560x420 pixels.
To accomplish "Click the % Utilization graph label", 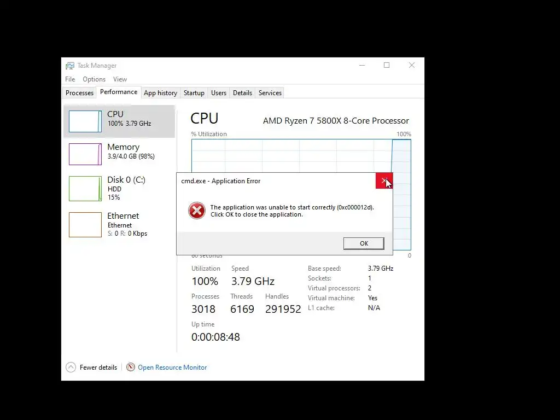I will pyautogui.click(x=209, y=134).
